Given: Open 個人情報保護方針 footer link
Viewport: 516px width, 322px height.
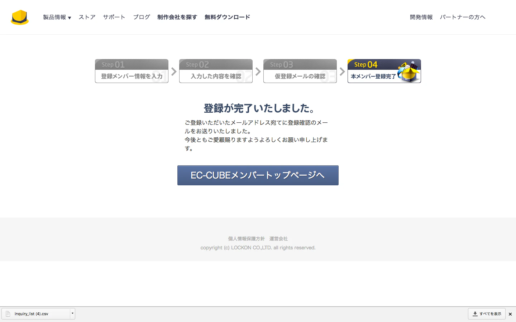Looking at the screenshot, I should click(246, 239).
